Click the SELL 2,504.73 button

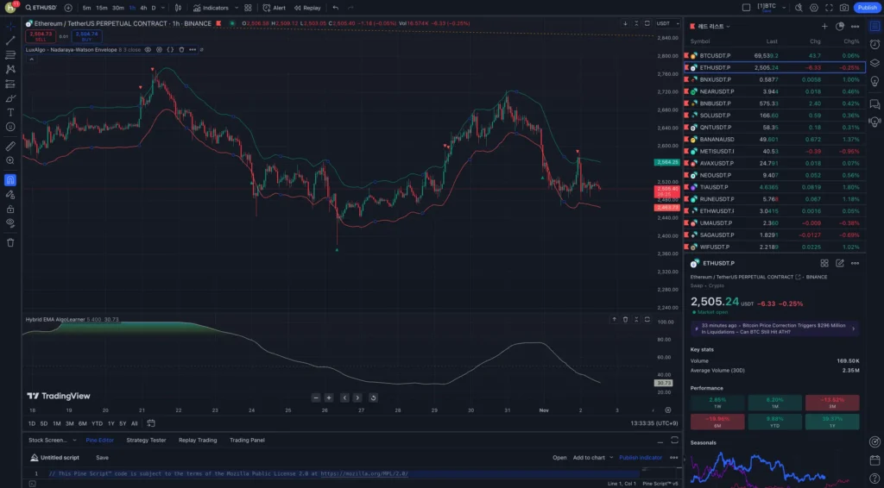(x=41, y=36)
